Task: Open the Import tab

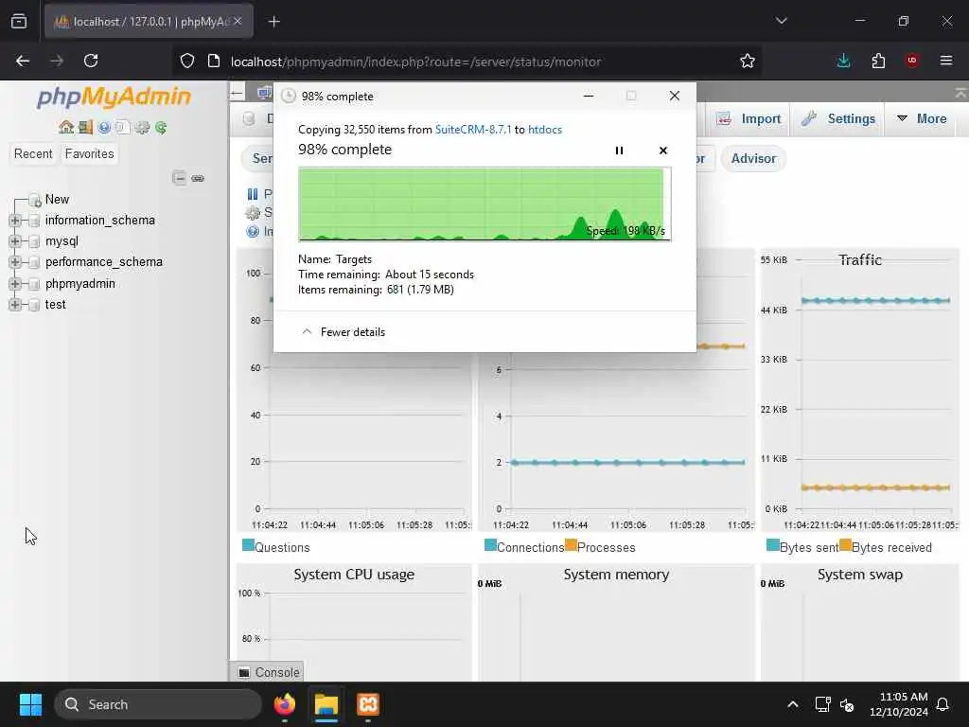Action: point(749,118)
